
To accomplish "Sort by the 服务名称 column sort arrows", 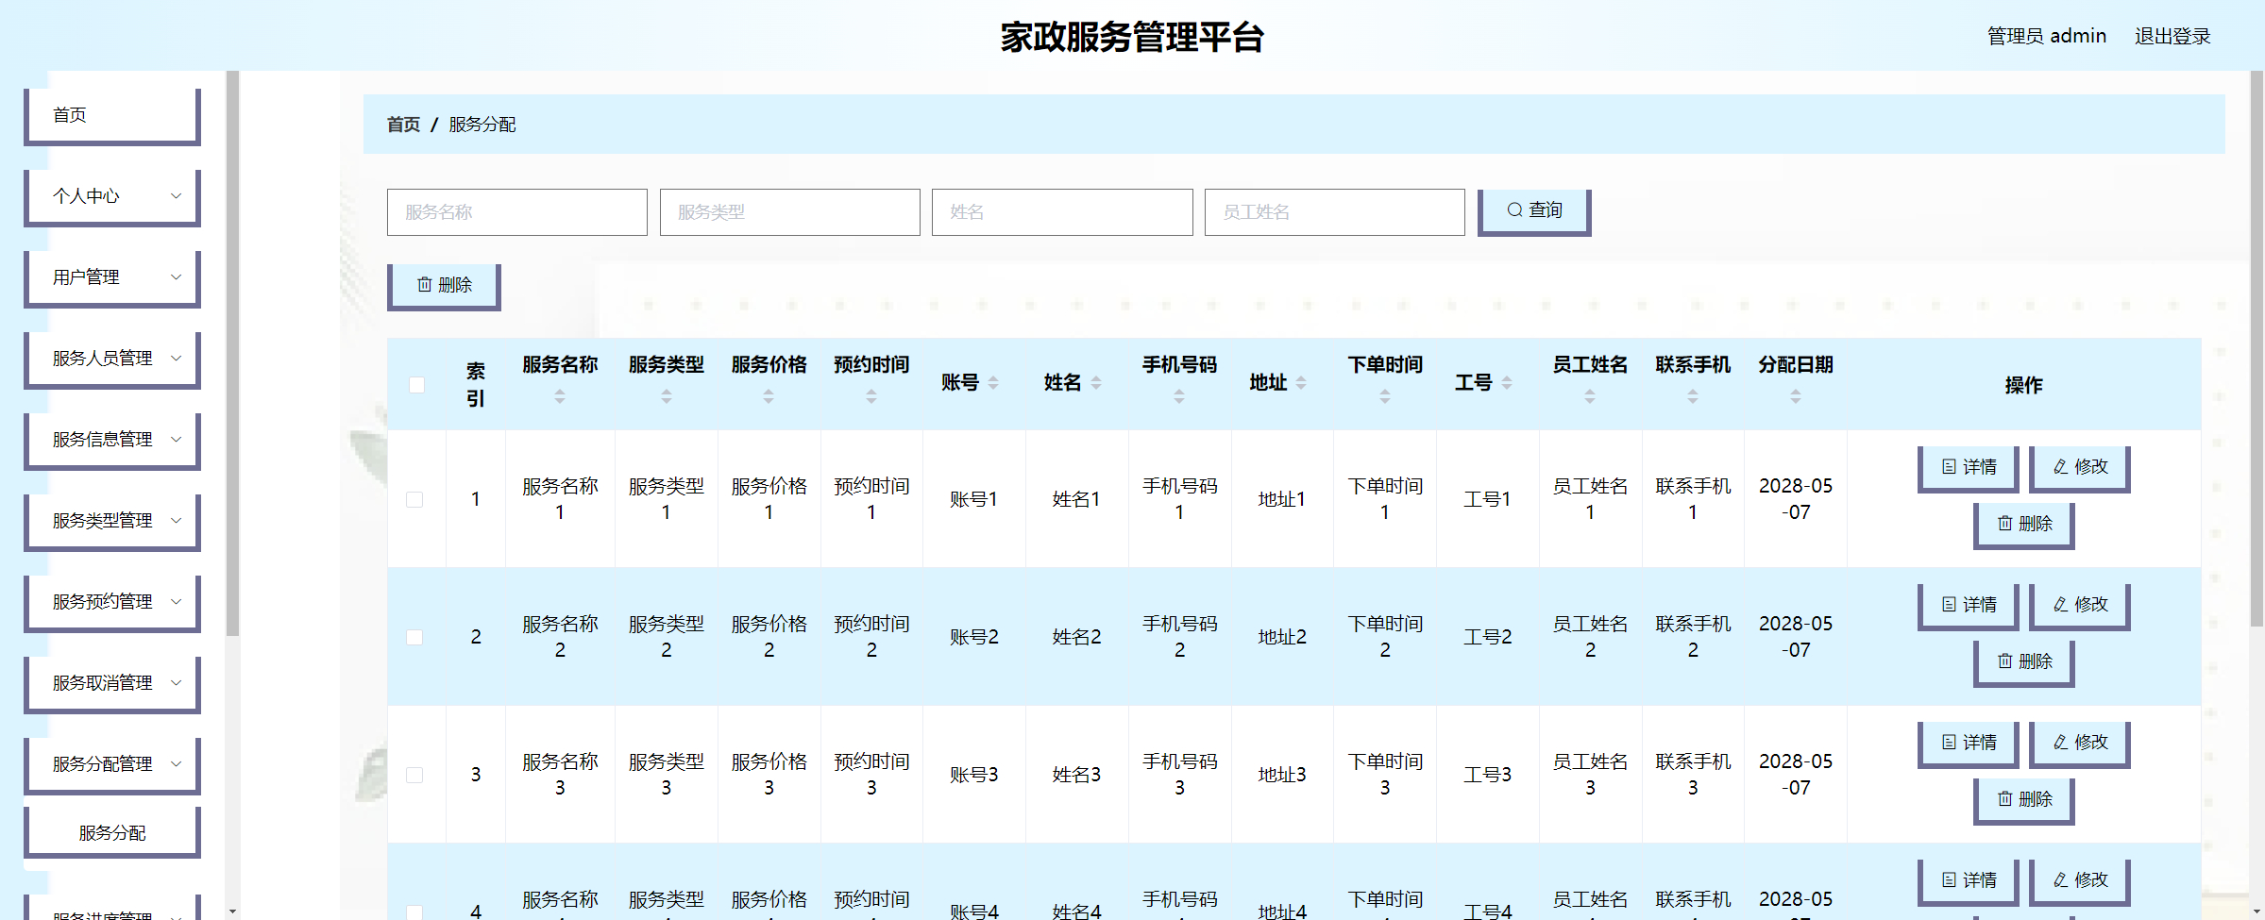I will tap(560, 397).
